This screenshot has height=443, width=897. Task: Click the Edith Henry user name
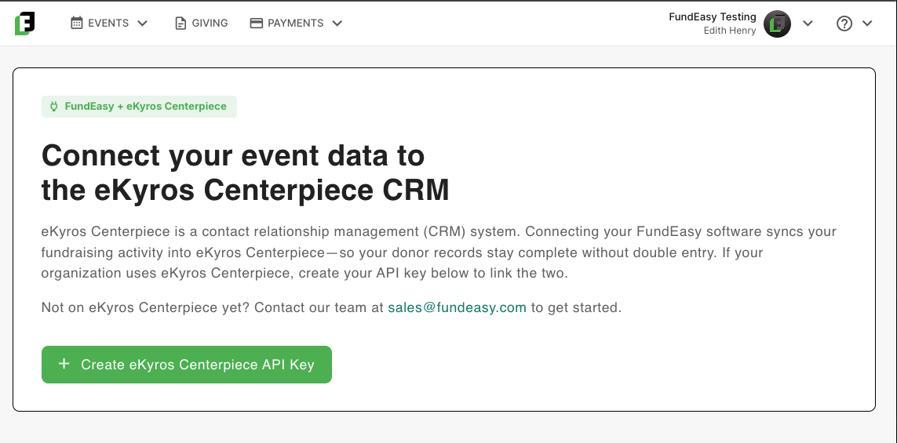(x=729, y=31)
